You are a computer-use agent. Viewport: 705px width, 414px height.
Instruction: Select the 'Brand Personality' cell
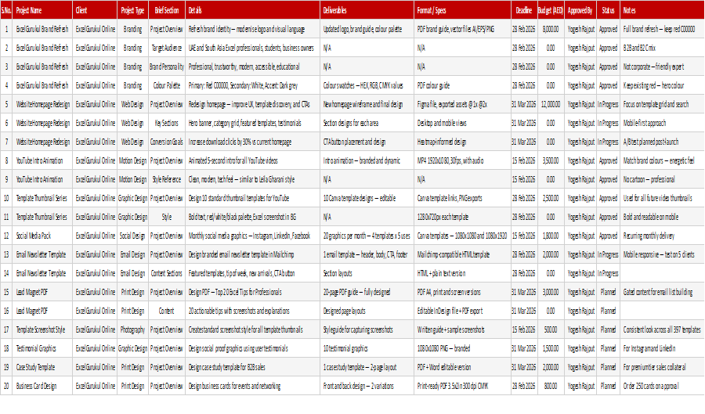166,67
